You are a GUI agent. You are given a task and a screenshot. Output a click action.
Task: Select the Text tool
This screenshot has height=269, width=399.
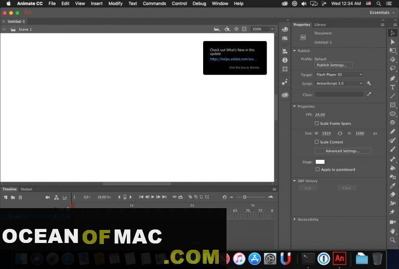393,87
